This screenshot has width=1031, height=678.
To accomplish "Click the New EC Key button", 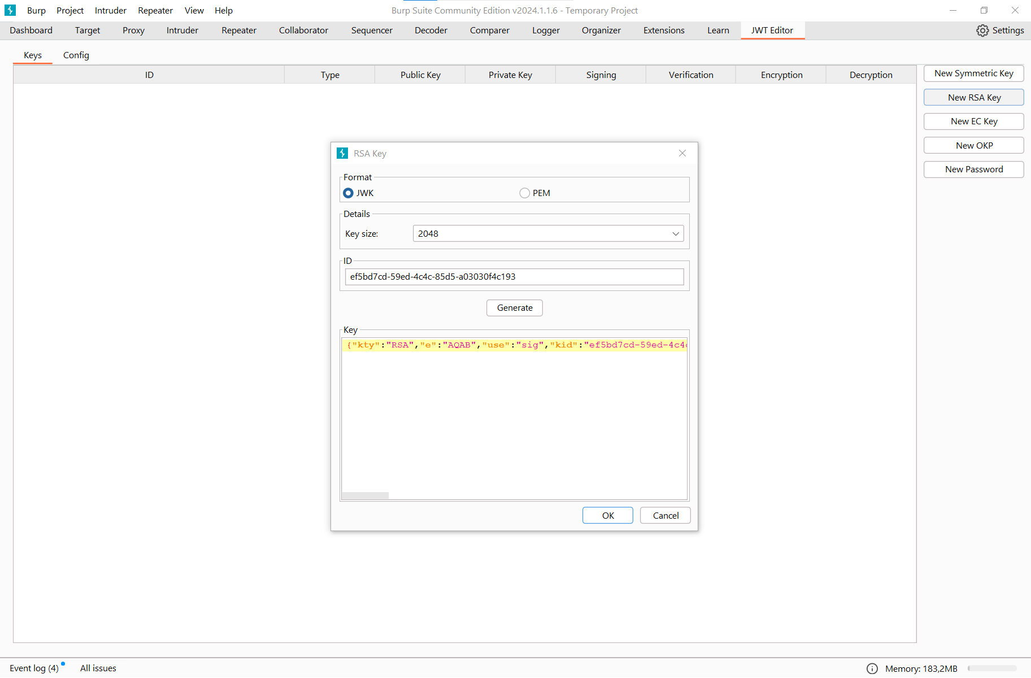I will pos(973,121).
